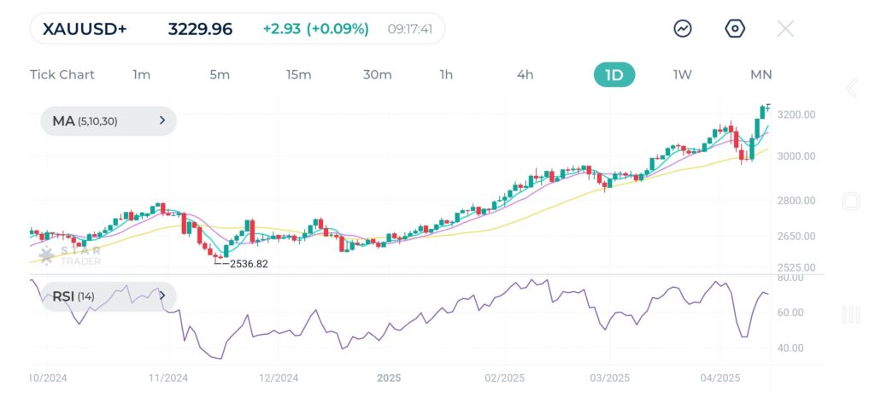Expand the MA (5,10,30) indicator chevron

[x=162, y=121]
